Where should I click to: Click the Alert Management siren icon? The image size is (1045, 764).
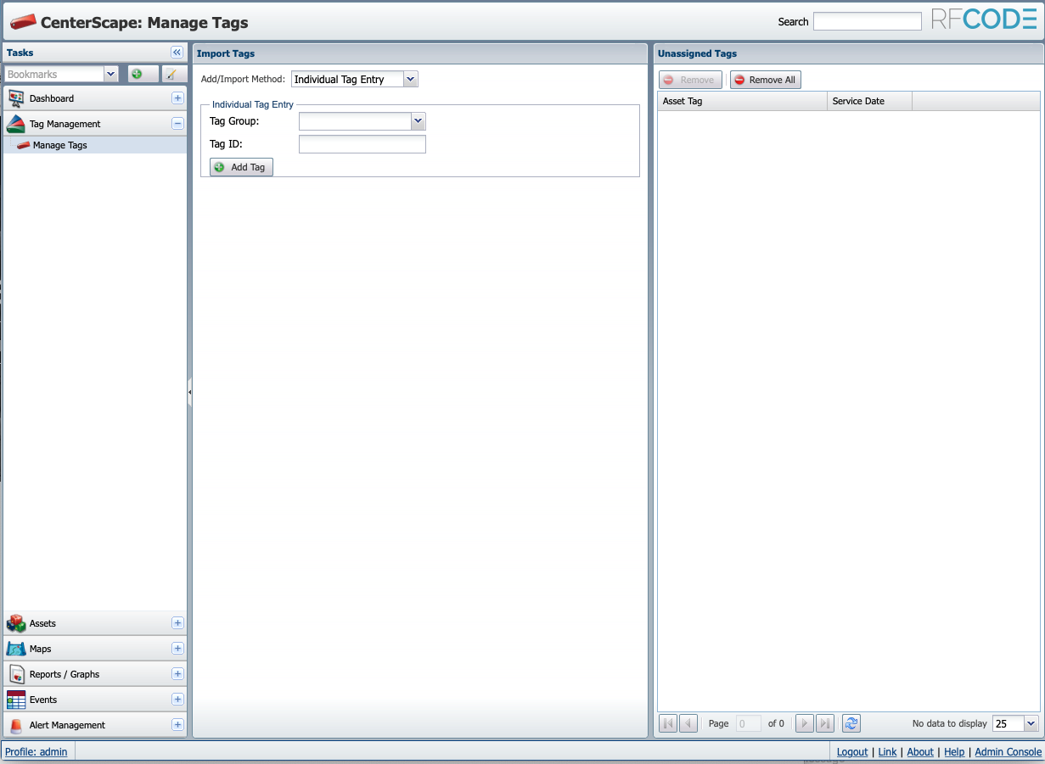click(x=16, y=726)
